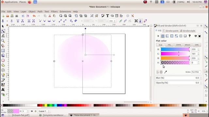Click the Print document icon
This screenshot has width=209, height=117.
pyautogui.click(x=17, y=16)
